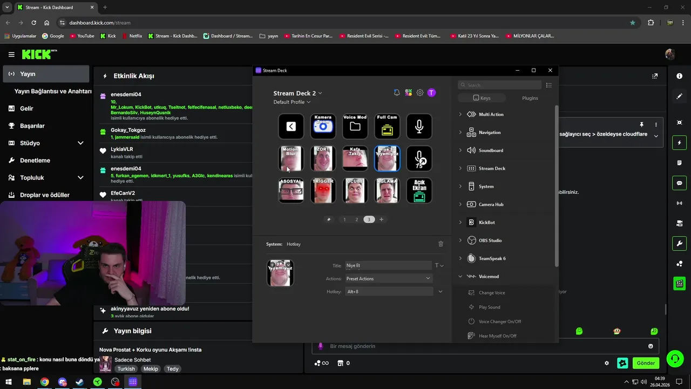The image size is (691, 389).
Task: Delete the action with trash icon
Action: coord(441,244)
